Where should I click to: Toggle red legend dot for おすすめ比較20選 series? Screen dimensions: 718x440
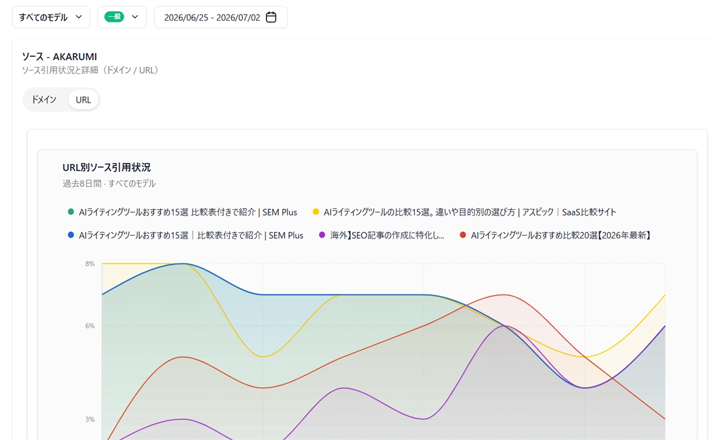click(463, 235)
